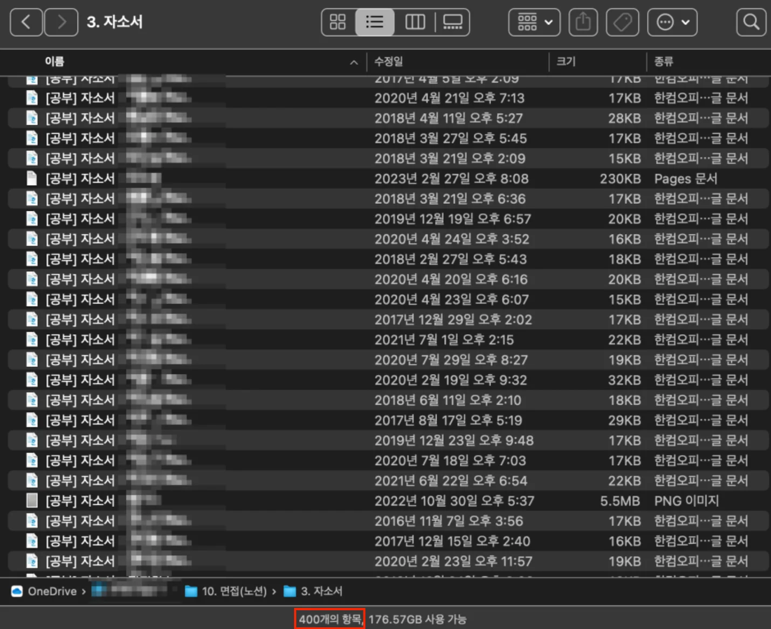Screen dimensions: 771x629
Task: Click HWP document icon for 2018년 6월 11일 file
Action: (x=32, y=400)
